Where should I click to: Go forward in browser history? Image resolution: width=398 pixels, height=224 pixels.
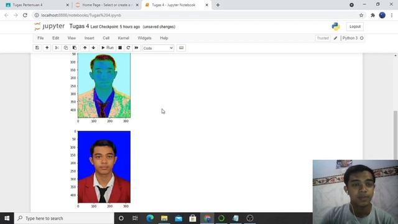16,15
